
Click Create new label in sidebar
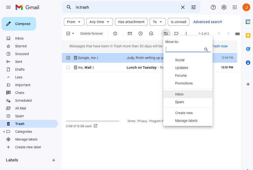tap(28, 147)
